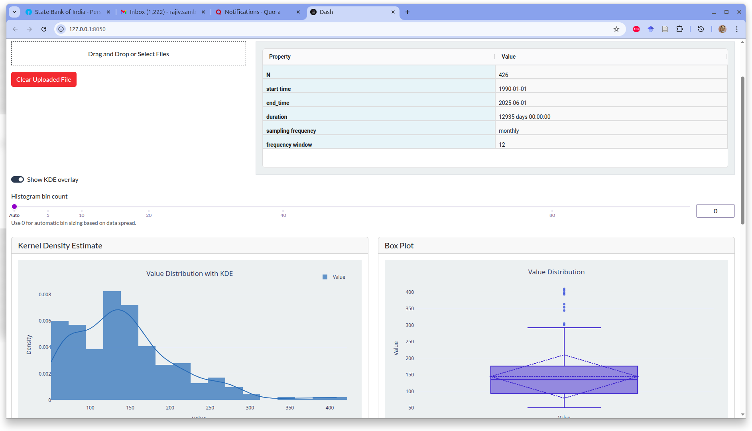Click the browser reload page icon
This screenshot has height=431, width=752.
click(44, 29)
